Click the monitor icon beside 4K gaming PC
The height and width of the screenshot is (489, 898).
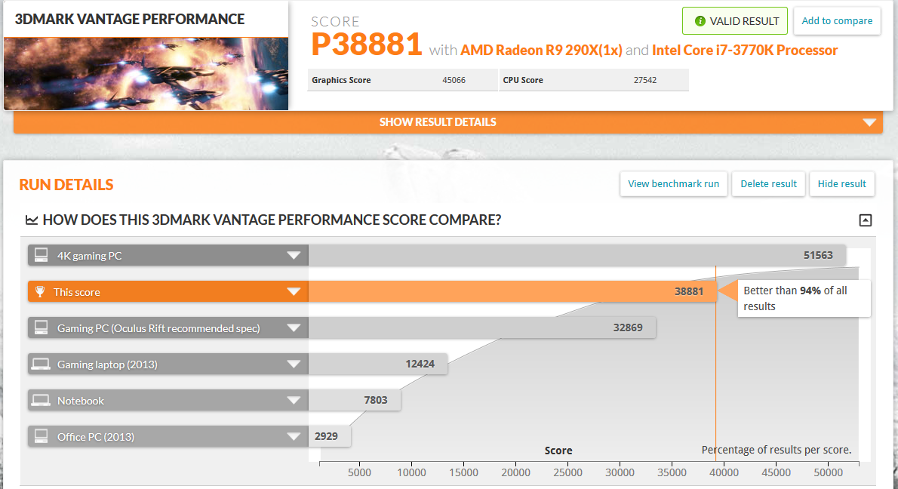(42, 255)
